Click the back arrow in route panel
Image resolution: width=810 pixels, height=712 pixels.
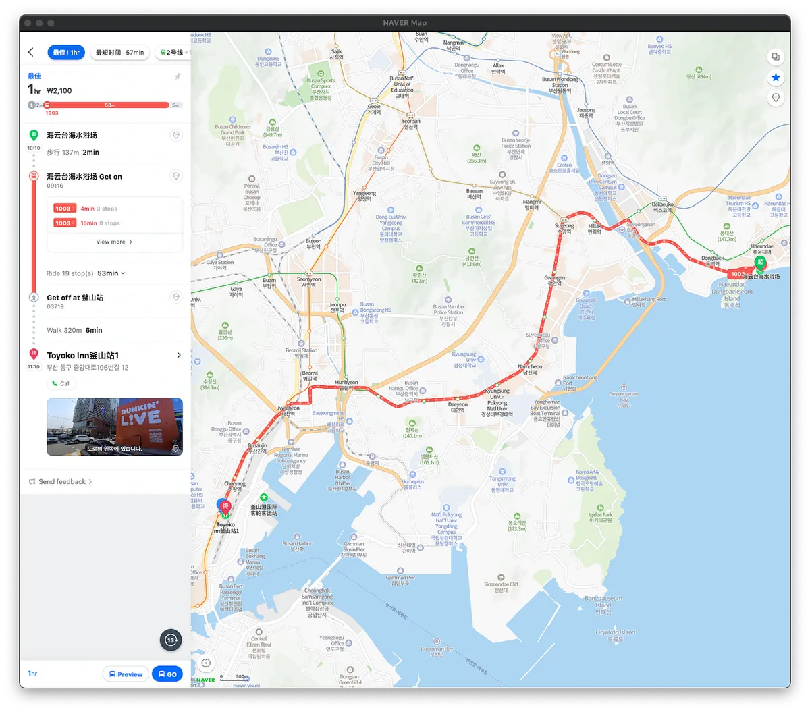coord(31,53)
